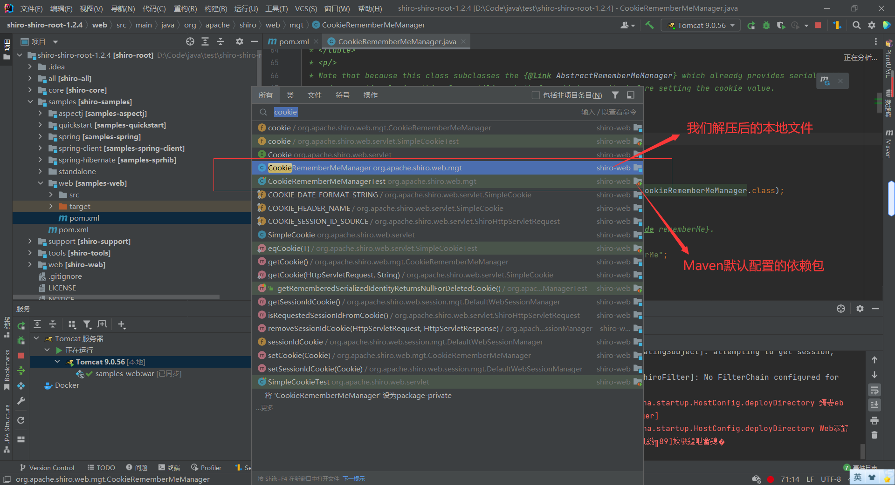The image size is (895, 485).
Task: Click the Update project VCS arrow icon
Action: [x=837, y=26]
